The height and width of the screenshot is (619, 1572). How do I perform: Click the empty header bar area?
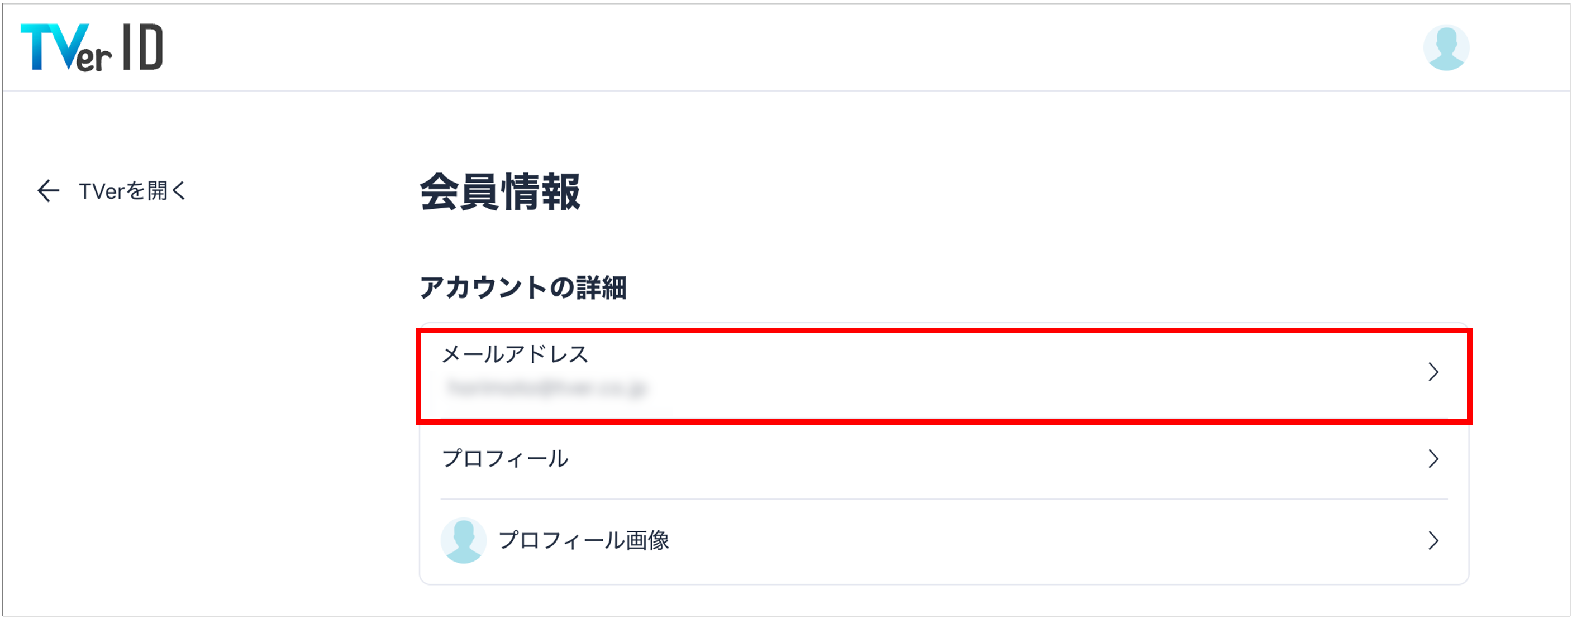click(x=793, y=47)
